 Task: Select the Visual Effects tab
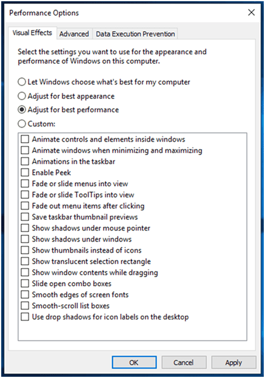(32, 33)
